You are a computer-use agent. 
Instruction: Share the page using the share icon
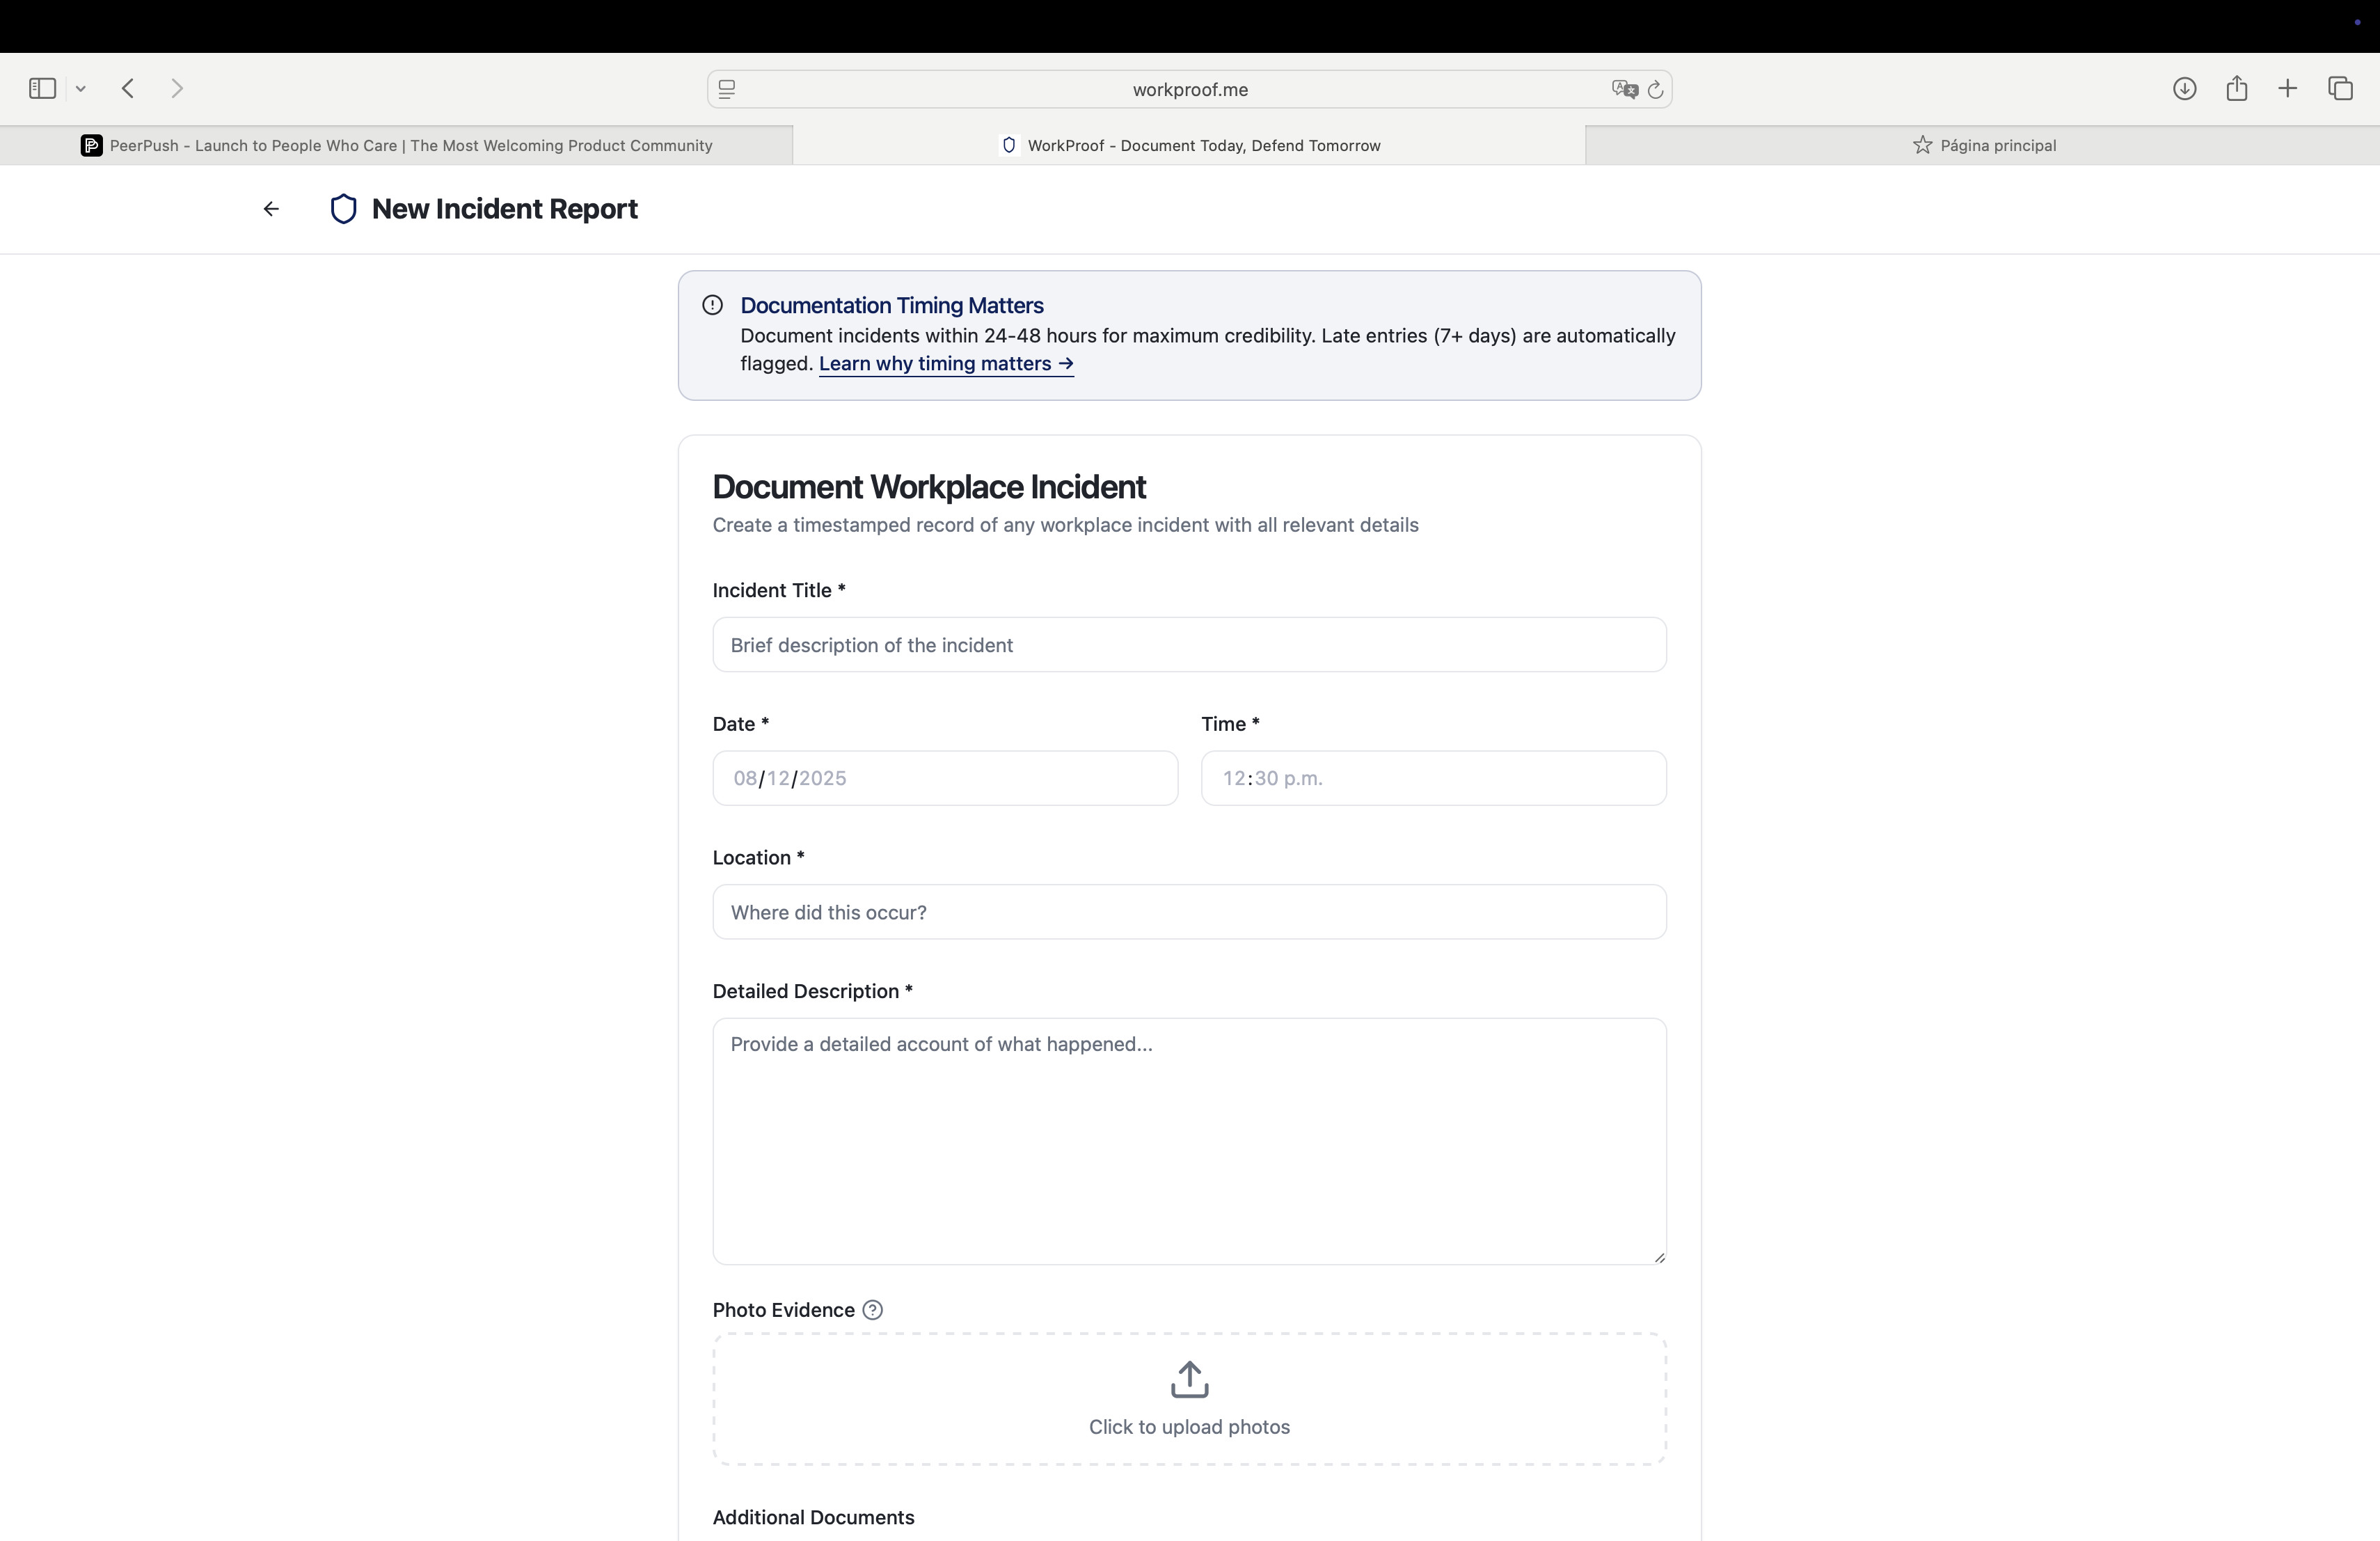click(2237, 88)
